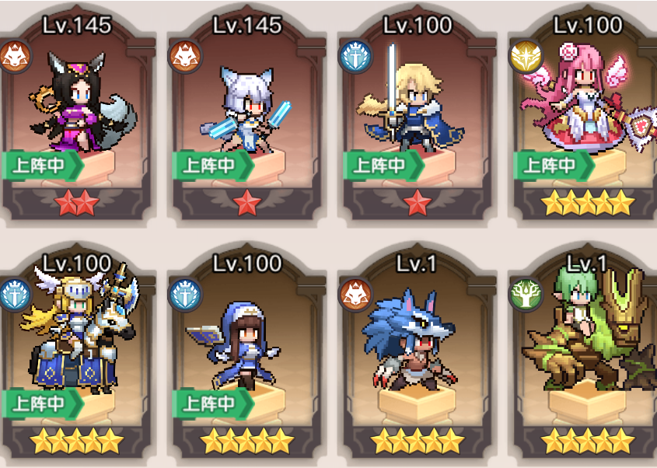Select the green-haired elf on treant card
The width and height of the screenshot is (657, 468).
point(586,352)
